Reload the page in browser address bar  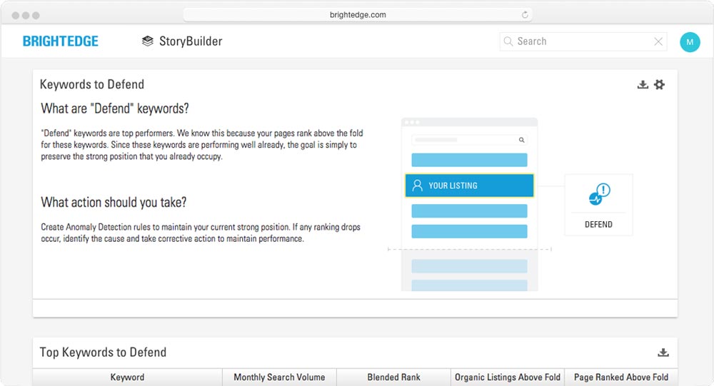click(x=526, y=14)
